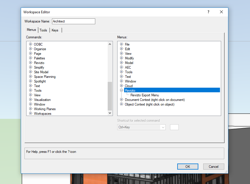This screenshot has height=184, width=250.
Task: Open the Ctrl+Key shortcut dropdown
Action: [163, 127]
